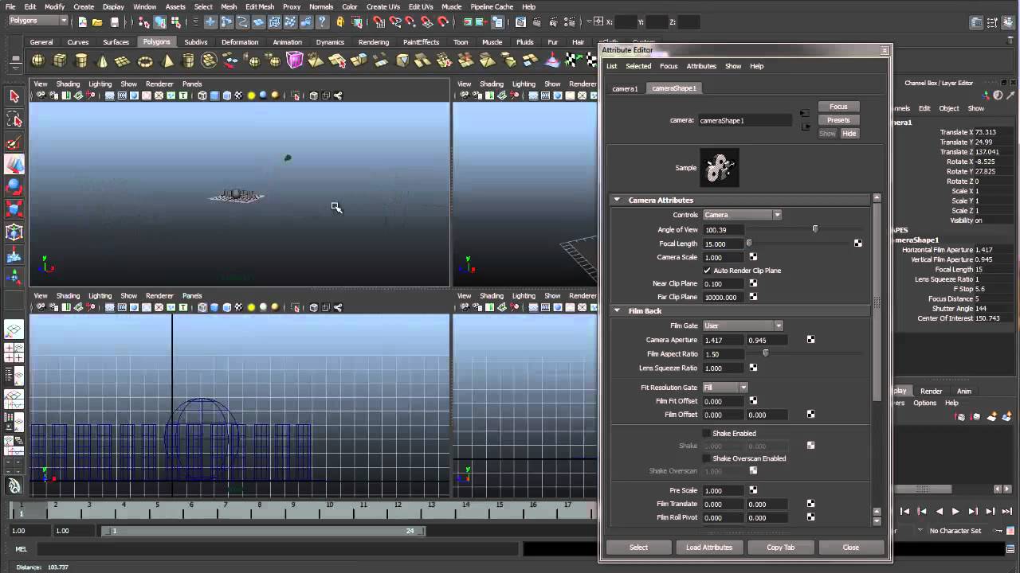Open Shading menu in top-left viewport

pos(68,84)
